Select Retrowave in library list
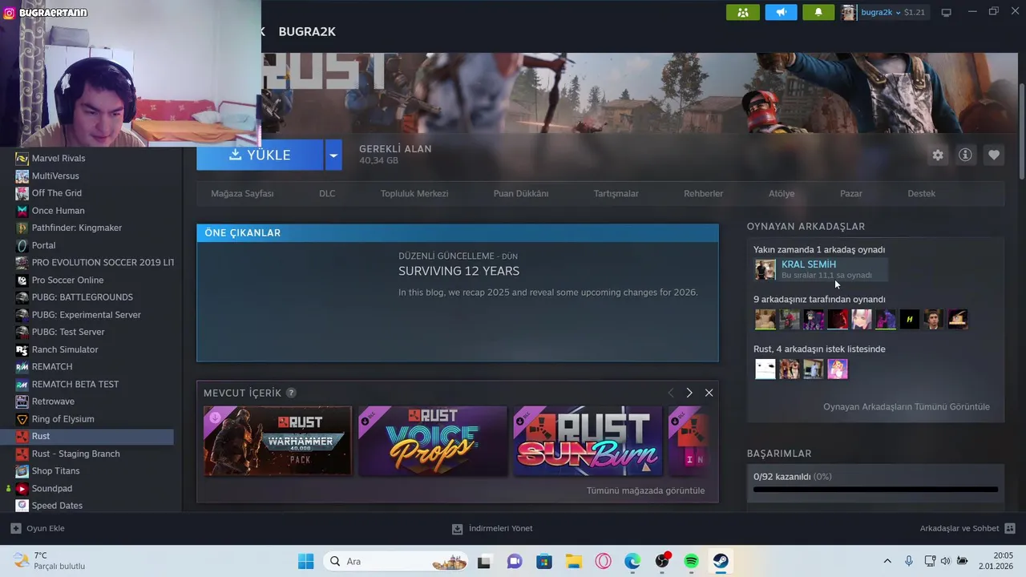This screenshot has height=577, width=1026. click(87, 401)
